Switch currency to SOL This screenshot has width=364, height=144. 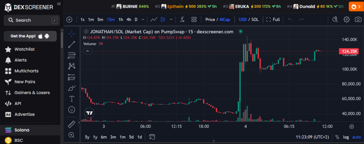255,19
